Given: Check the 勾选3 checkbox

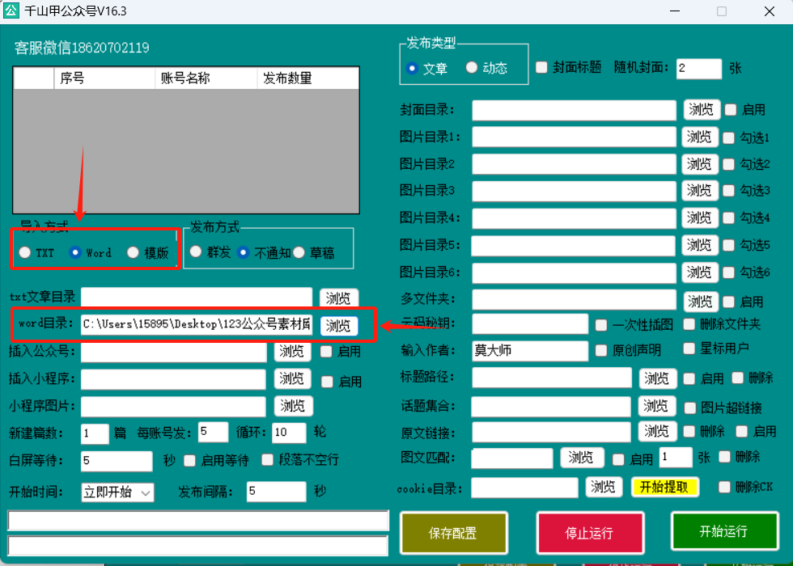Looking at the screenshot, I should (729, 191).
